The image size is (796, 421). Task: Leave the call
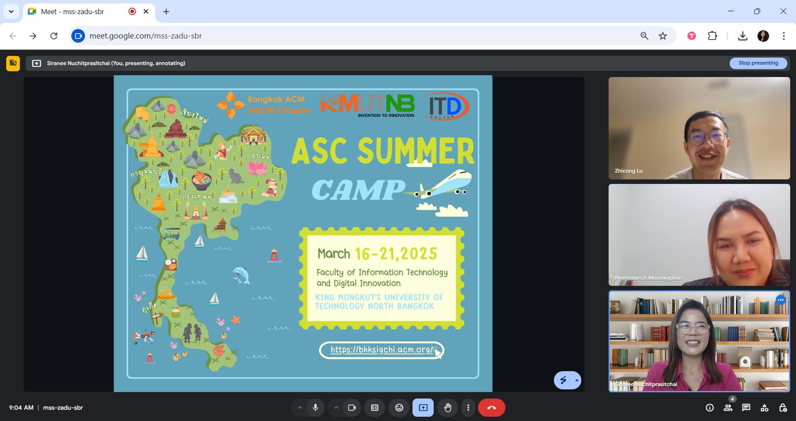[x=492, y=407]
